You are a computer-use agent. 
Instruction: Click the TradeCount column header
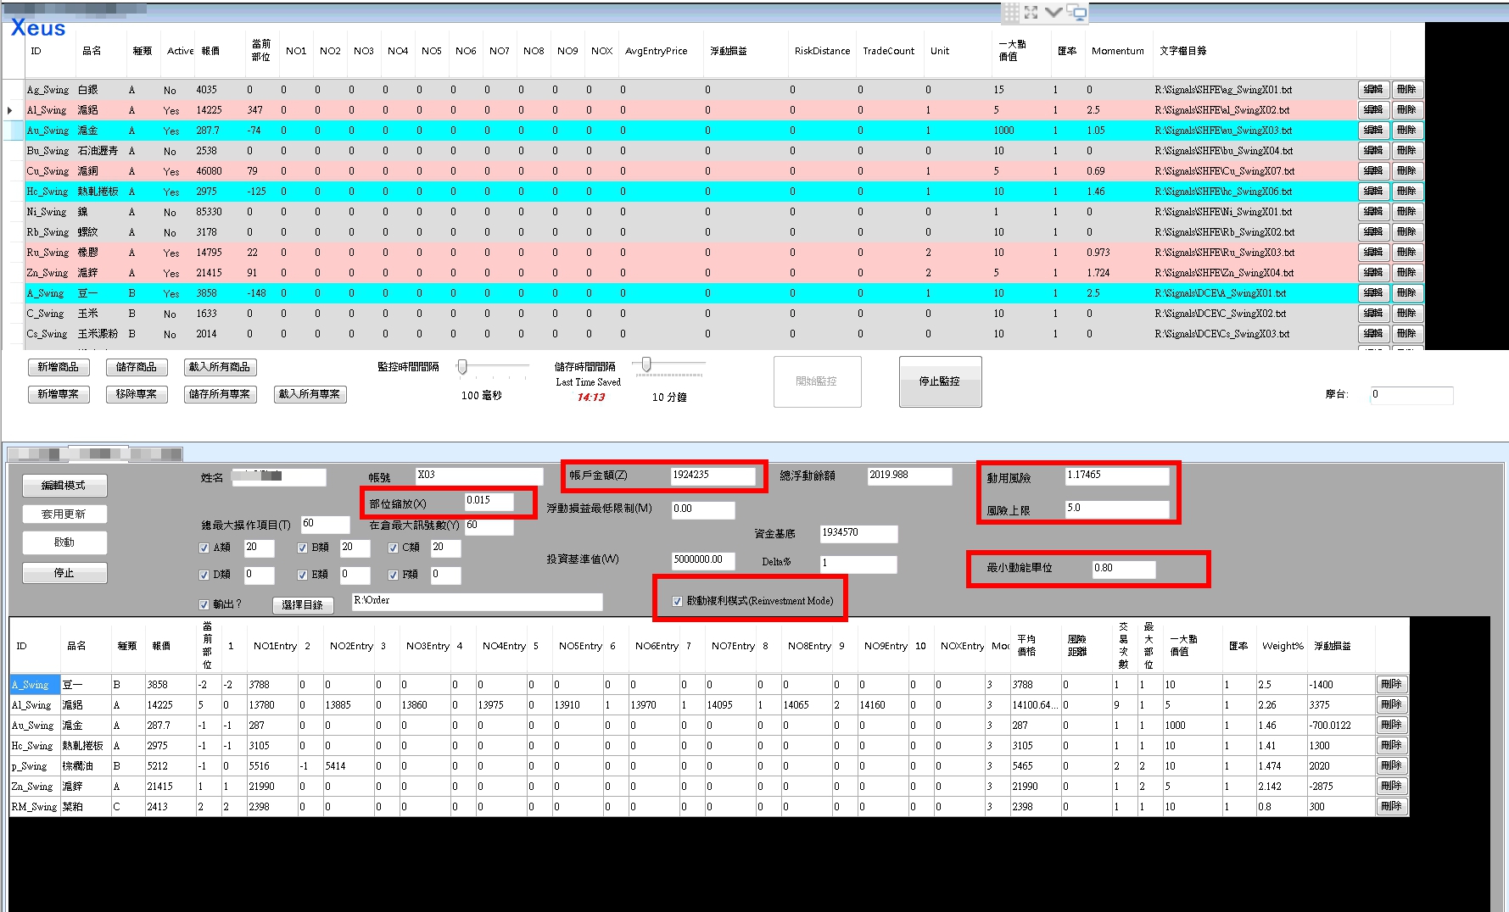click(889, 51)
